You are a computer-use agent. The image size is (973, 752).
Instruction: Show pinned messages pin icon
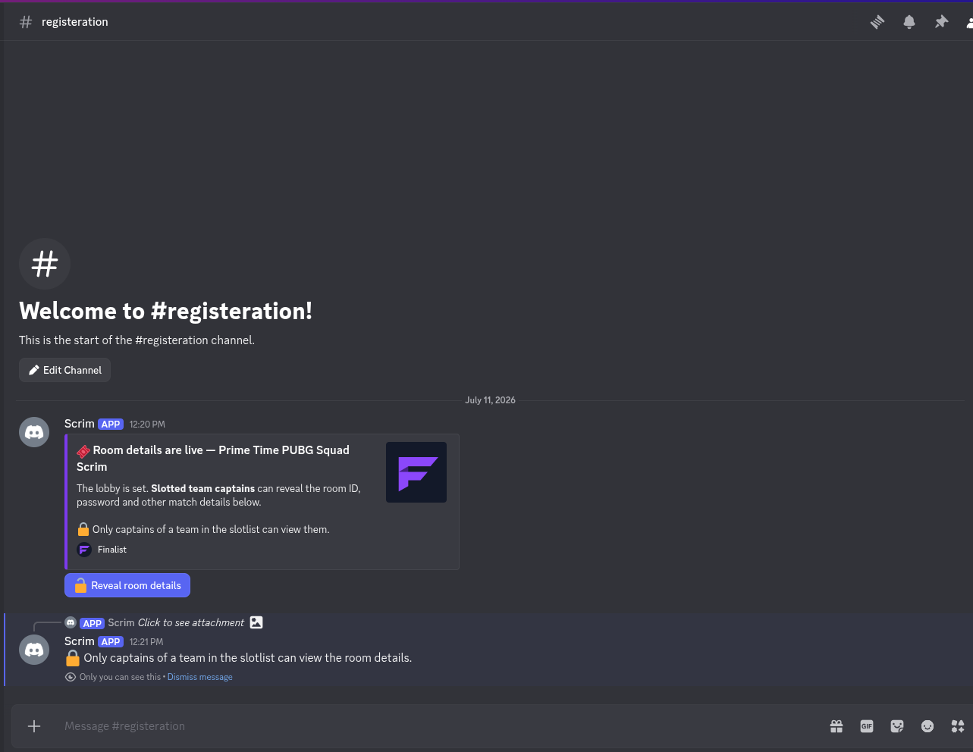click(x=941, y=22)
